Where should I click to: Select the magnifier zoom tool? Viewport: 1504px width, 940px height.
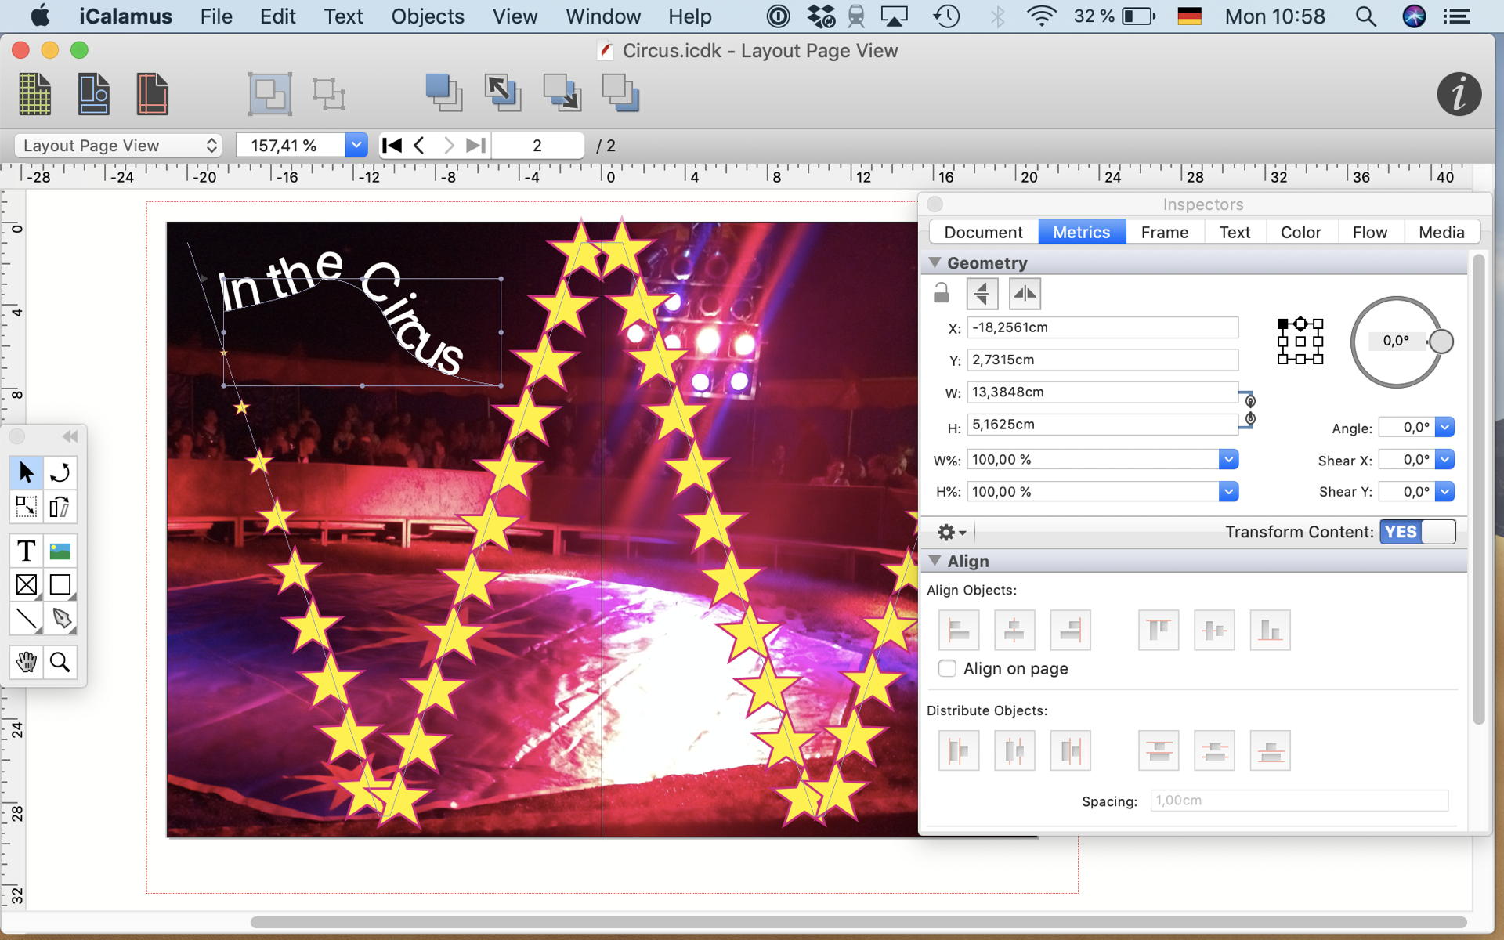pos(60,663)
